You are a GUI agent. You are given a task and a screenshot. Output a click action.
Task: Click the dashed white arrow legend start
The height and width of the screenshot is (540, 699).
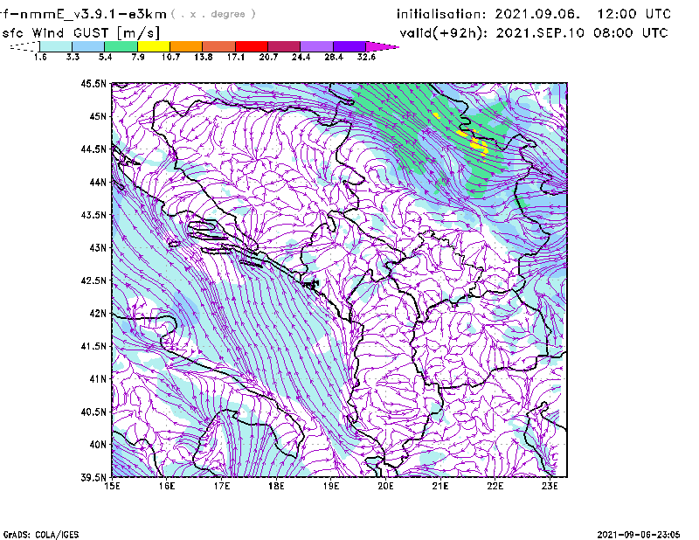pyautogui.click(x=24, y=46)
